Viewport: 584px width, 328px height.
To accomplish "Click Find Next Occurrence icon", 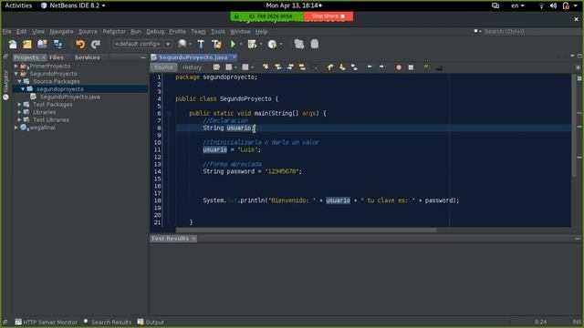I will [290, 67].
